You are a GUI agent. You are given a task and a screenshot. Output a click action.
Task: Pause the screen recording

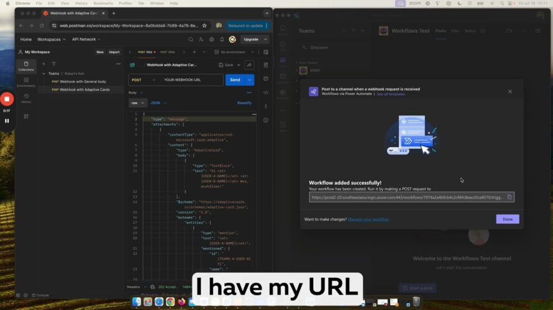7,121
